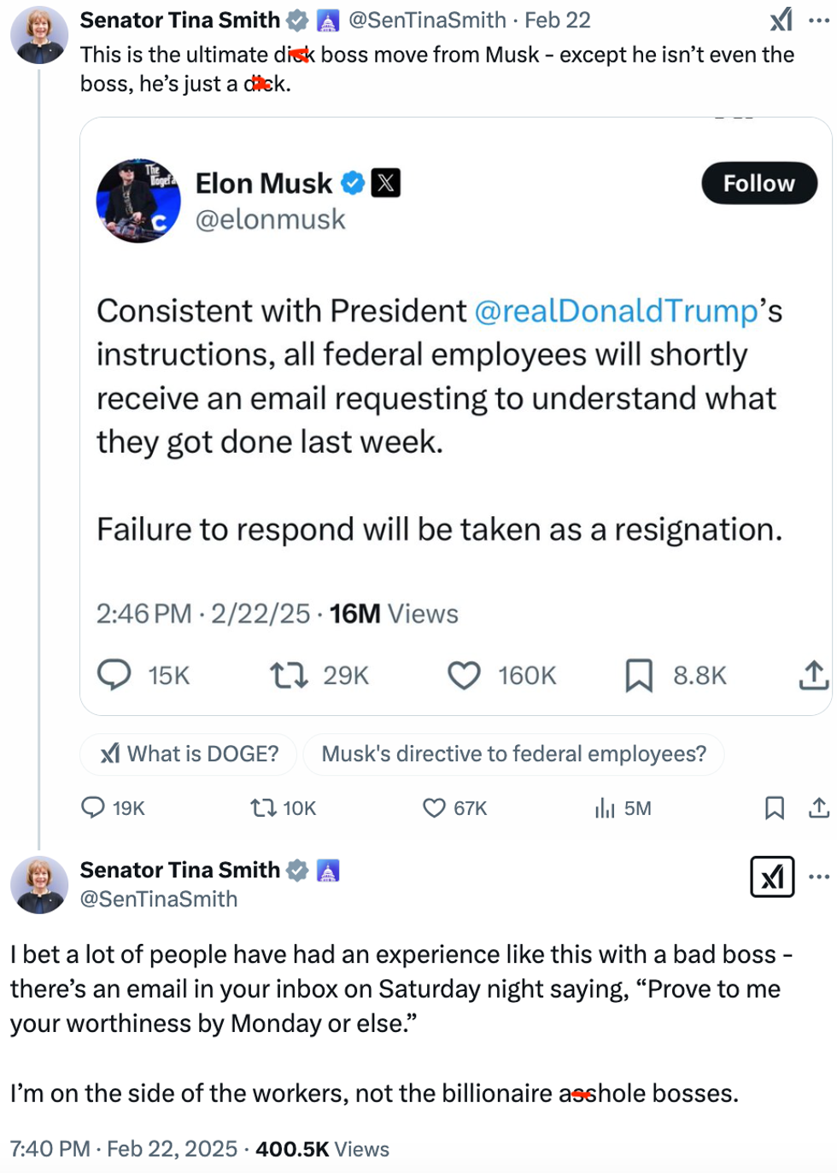Open the more options menu on the top tweet
The width and height of the screenshot is (837, 1173).
click(817, 19)
